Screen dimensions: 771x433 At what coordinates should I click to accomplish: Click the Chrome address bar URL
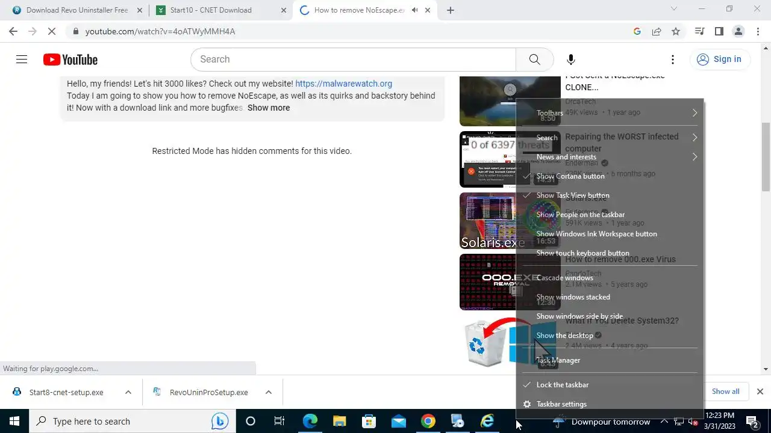[160, 31]
